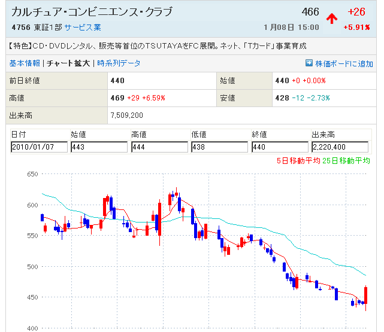The width and height of the screenshot is (384, 332).
Task: Click the red up arrow icon
Action: tap(331, 19)
